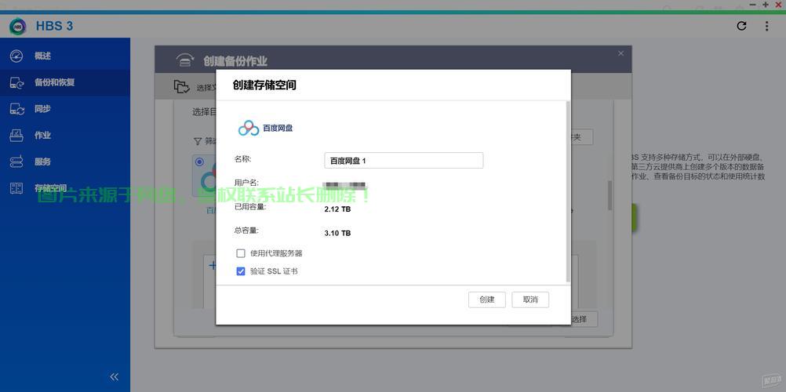Click the dialog's vertical scrollbar
The height and width of the screenshot is (392, 786).
(x=568, y=191)
